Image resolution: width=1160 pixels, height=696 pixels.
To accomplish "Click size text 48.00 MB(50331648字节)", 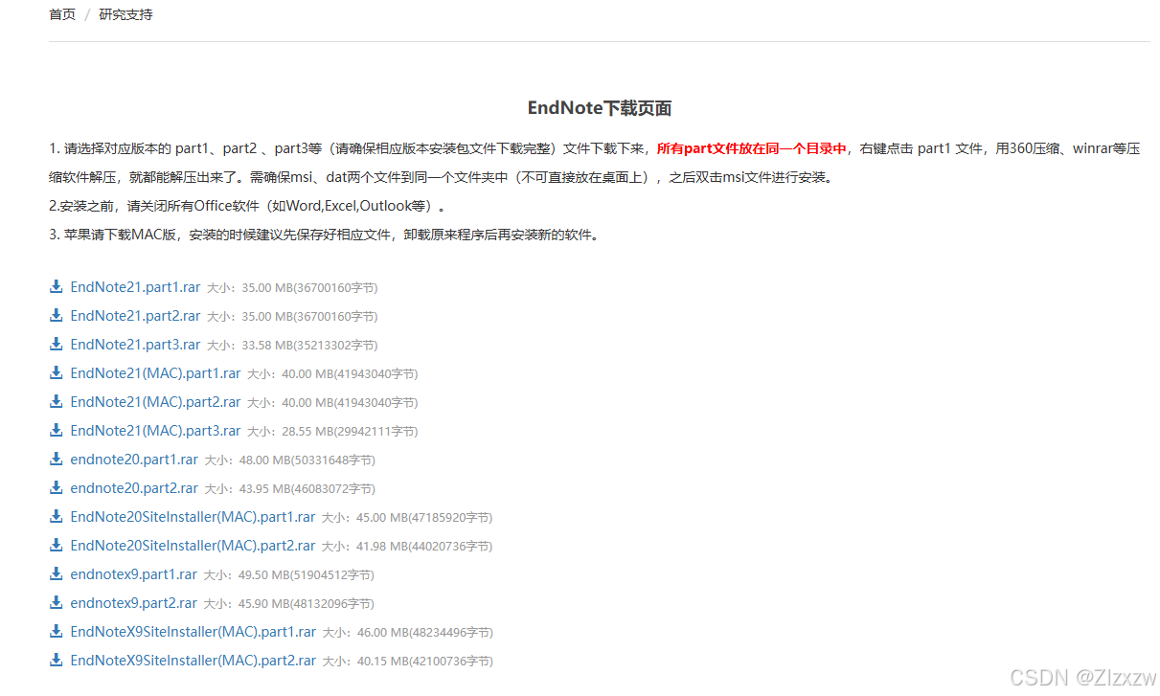I will pyautogui.click(x=307, y=460).
